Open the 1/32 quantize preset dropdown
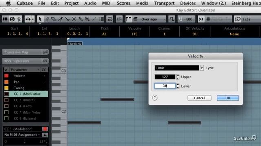 click(x=251, y=19)
